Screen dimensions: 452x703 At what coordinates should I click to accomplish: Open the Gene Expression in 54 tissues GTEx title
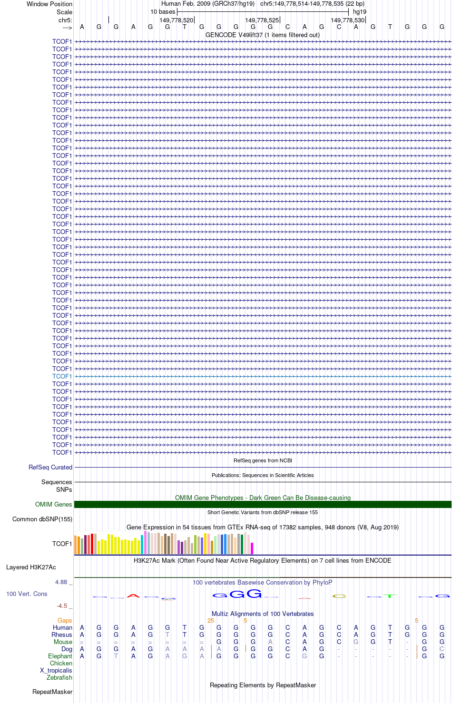click(263, 527)
